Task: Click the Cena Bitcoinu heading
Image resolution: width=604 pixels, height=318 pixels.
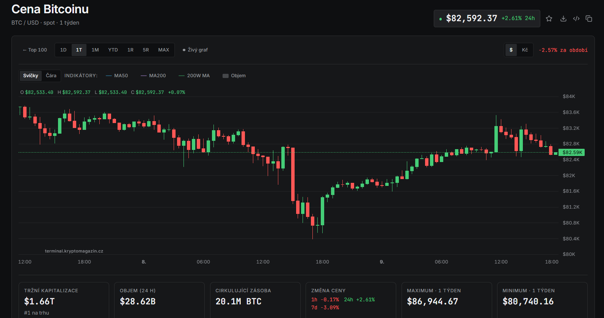Action: [50, 9]
